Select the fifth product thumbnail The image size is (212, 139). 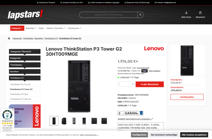coord(94,121)
